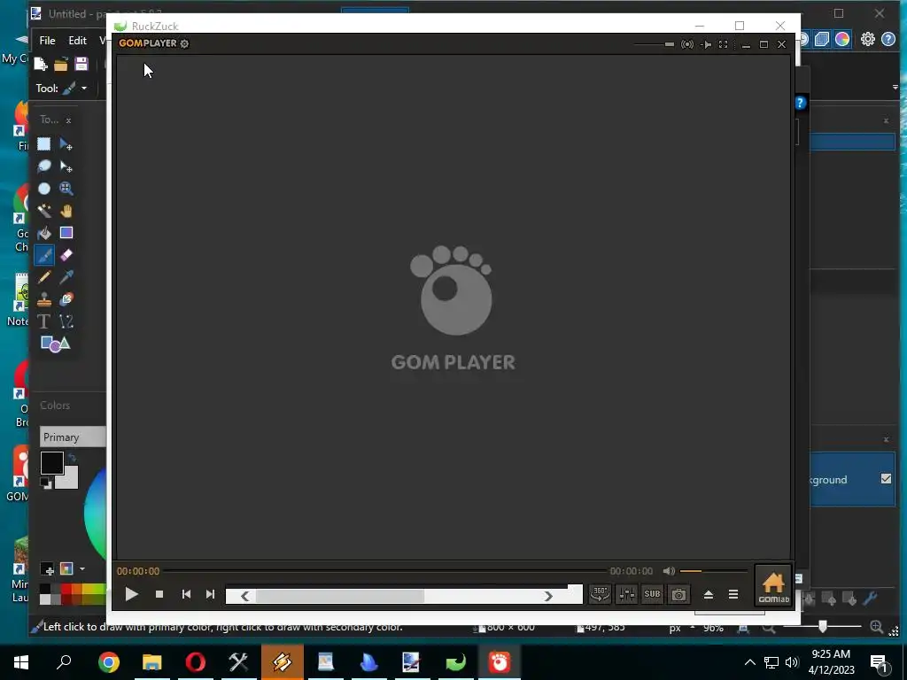Skip to next track in GOM Player

pyautogui.click(x=210, y=594)
